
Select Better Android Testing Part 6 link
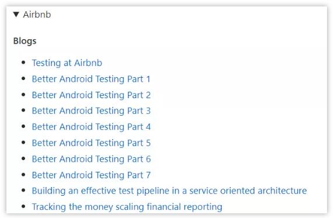91,159
